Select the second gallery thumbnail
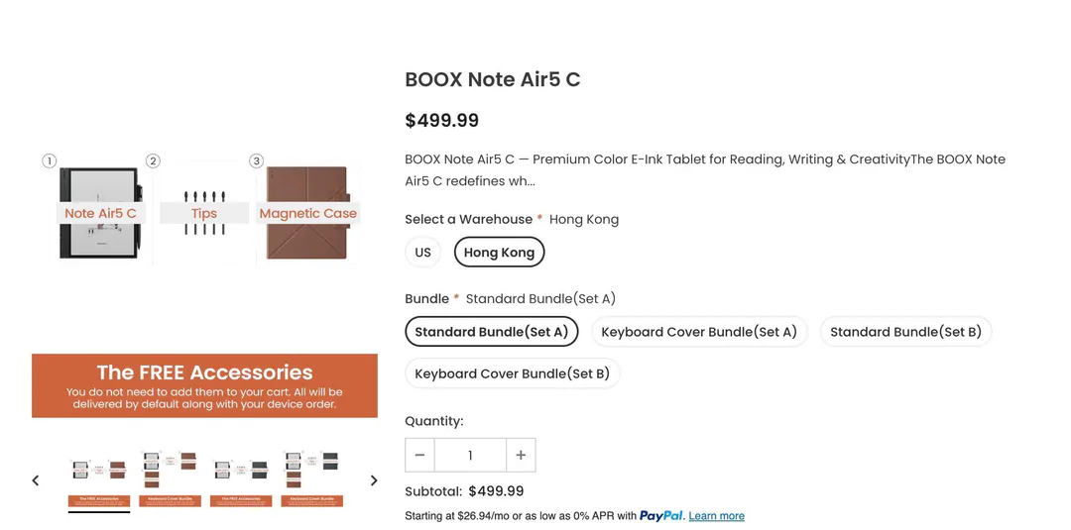This screenshot has width=1071, height=530. pos(171,479)
